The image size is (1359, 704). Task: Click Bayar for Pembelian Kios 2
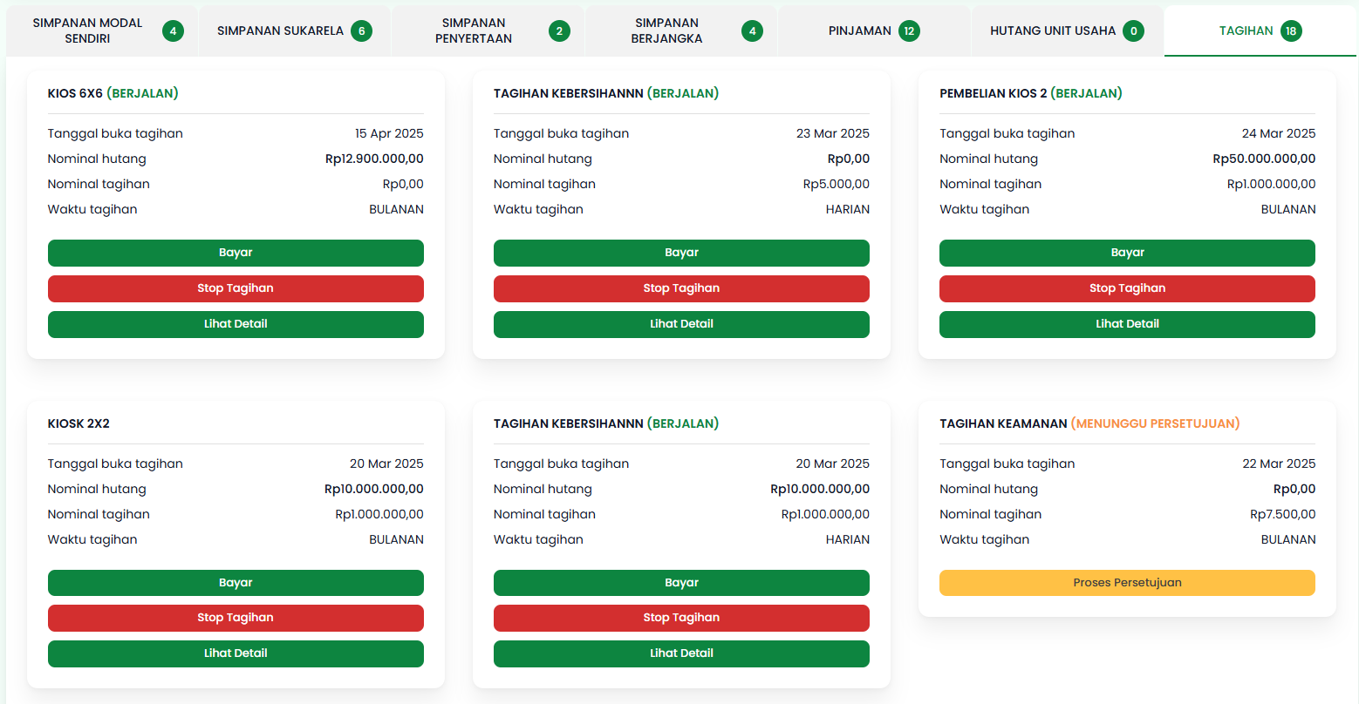point(1127,253)
